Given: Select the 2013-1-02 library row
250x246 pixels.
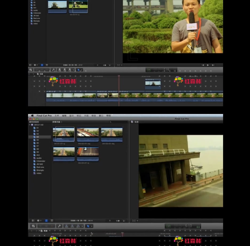Looking at the screenshot, I should (39, 125).
